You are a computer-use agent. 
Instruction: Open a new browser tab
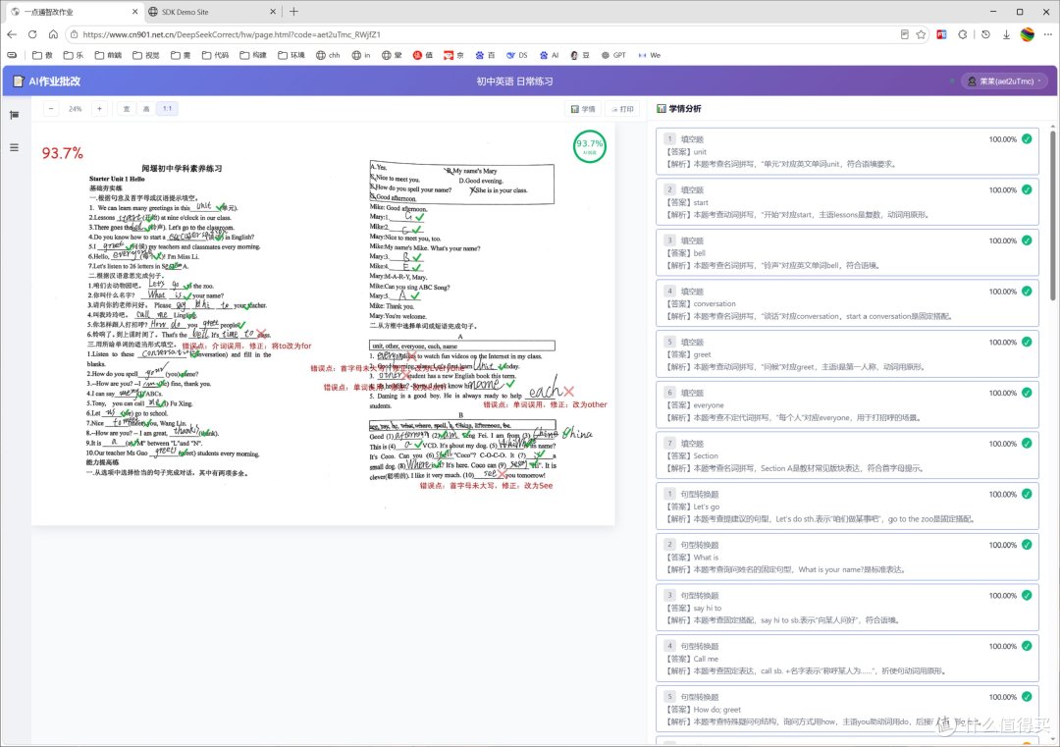[293, 12]
